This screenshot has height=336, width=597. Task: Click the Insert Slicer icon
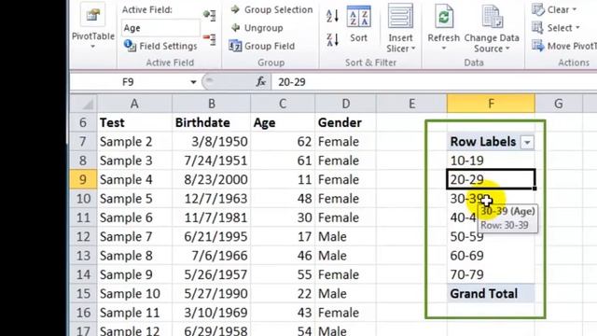400,17
